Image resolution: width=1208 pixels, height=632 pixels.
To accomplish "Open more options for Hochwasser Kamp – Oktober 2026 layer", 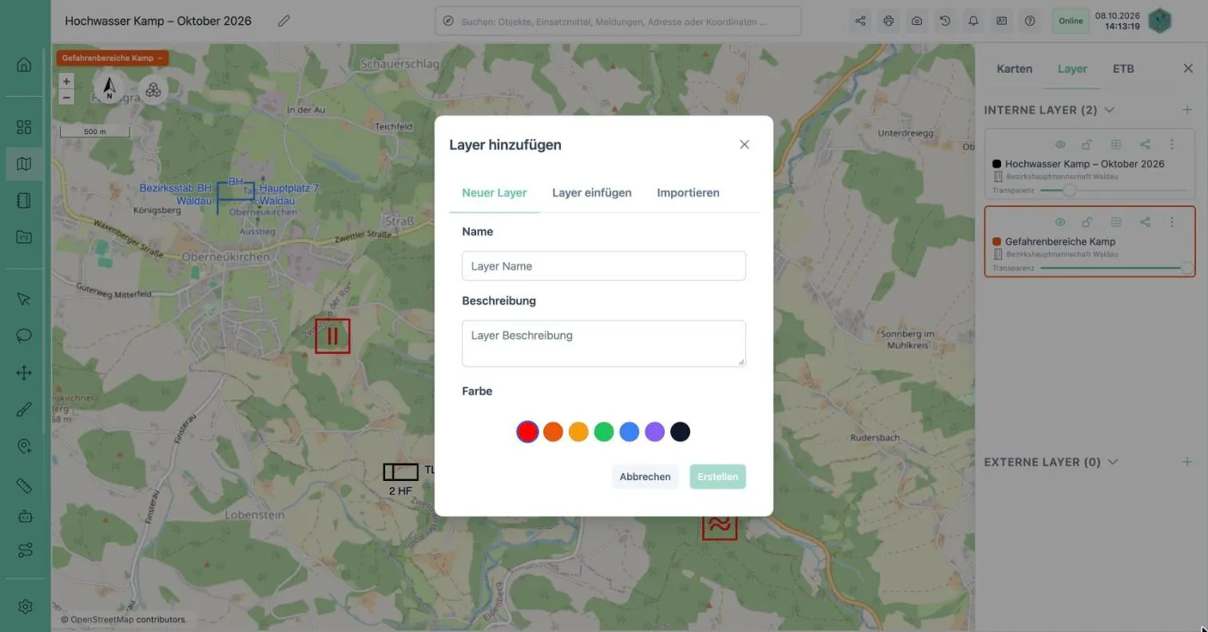I will pyautogui.click(x=1172, y=145).
